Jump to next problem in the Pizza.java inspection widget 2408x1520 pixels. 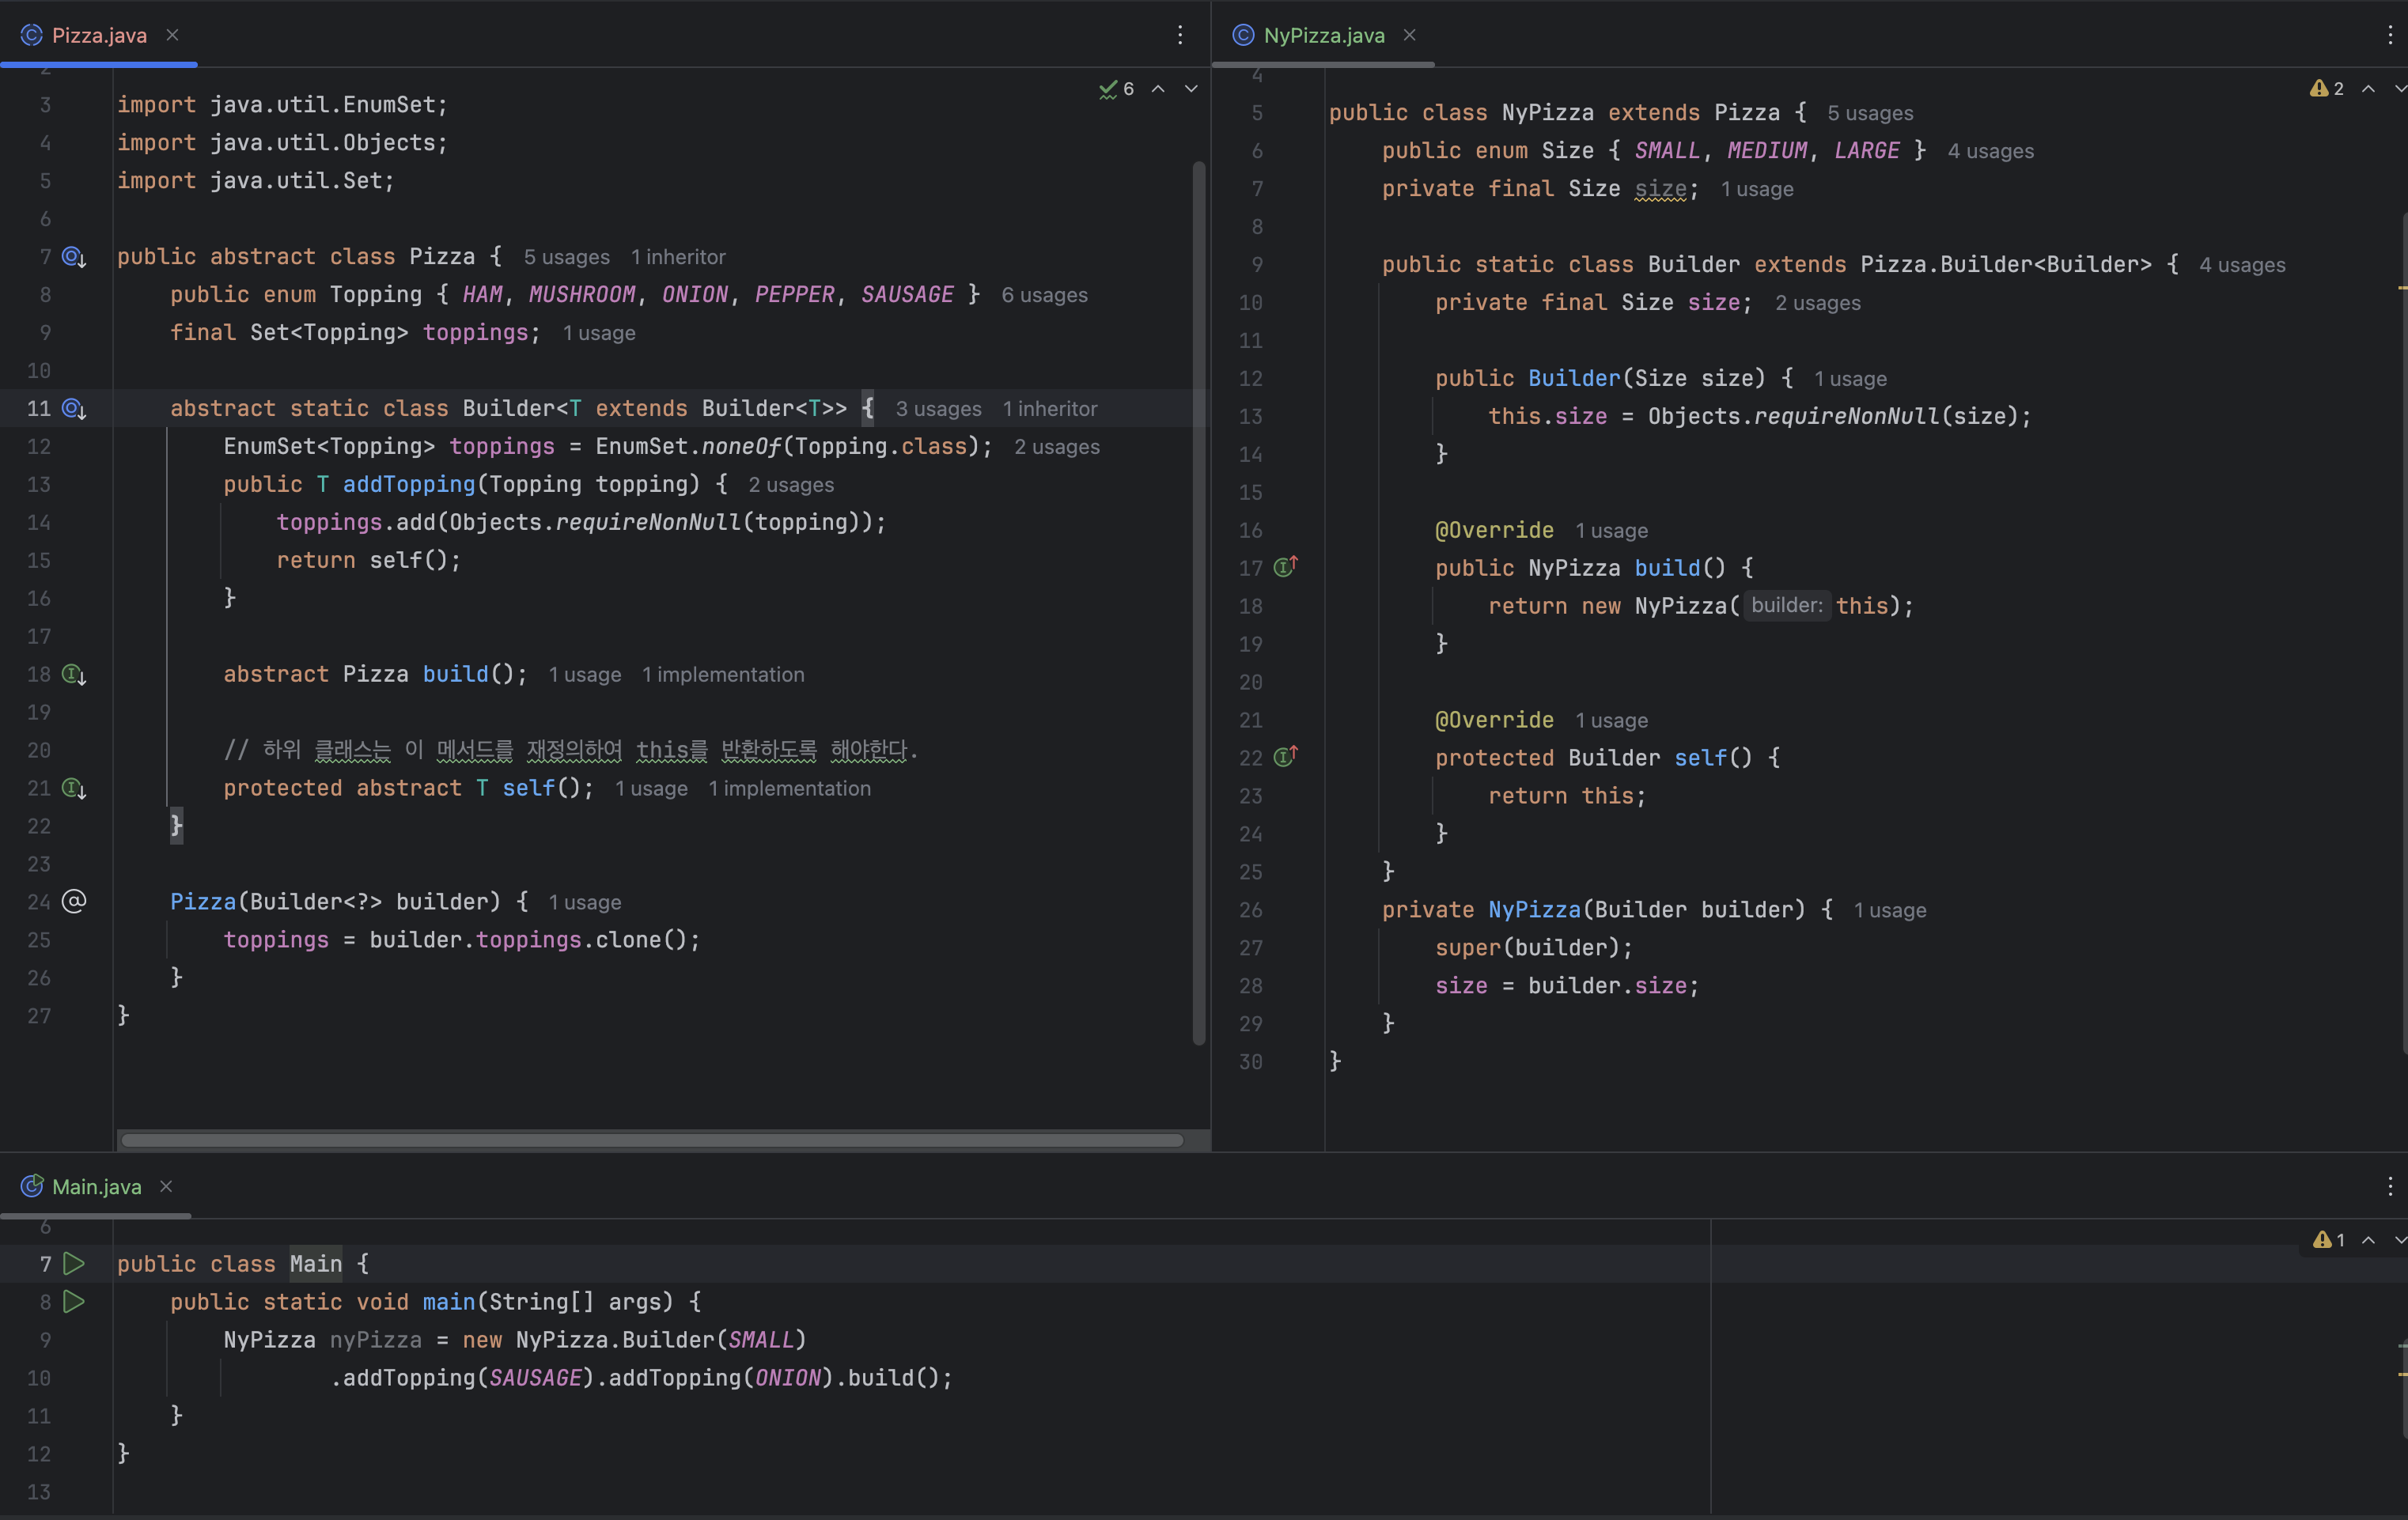(1191, 89)
